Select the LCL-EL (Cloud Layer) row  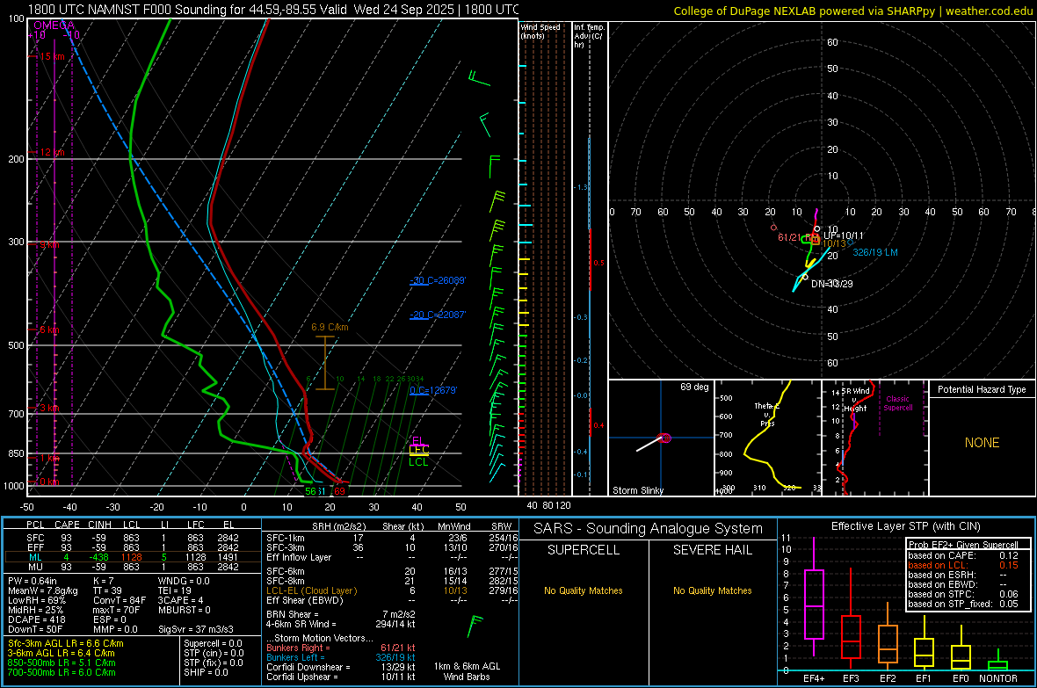coord(392,590)
